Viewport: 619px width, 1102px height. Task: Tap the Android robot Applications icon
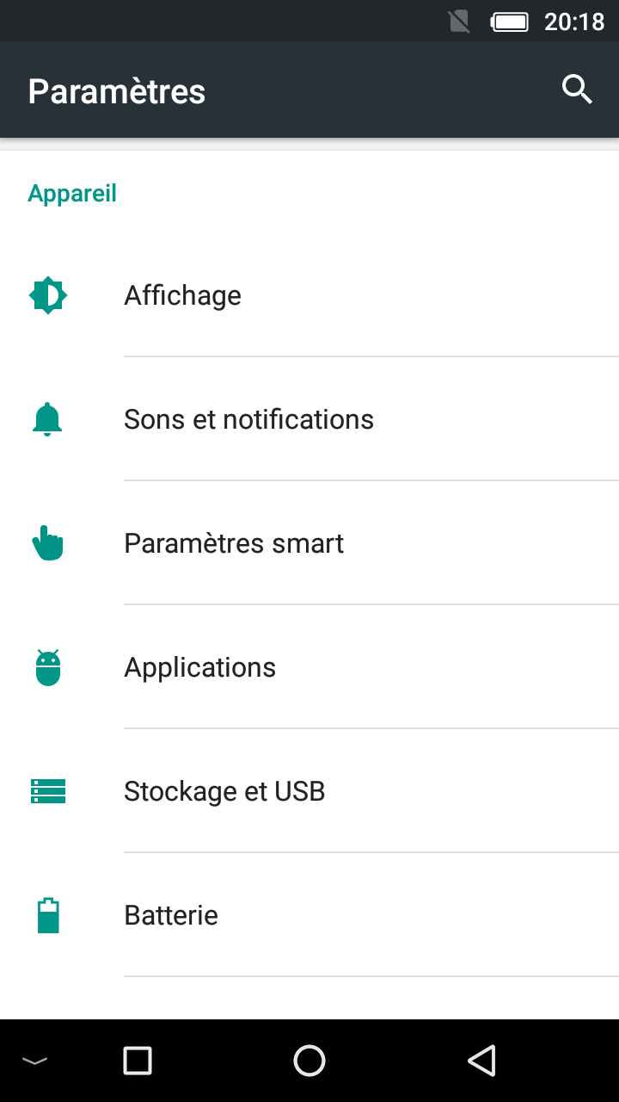[x=48, y=667]
